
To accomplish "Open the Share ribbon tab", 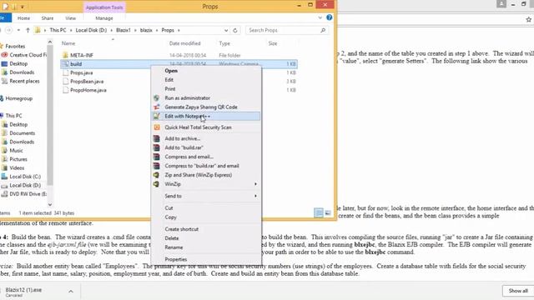I will point(48,18).
